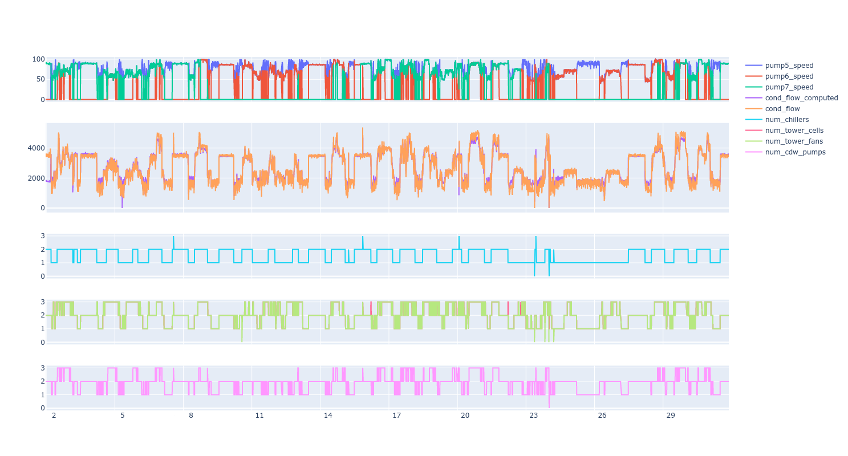This screenshot has height=456, width=848.
Task: Click x-axis tick label 14
Action: pos(328,416)
